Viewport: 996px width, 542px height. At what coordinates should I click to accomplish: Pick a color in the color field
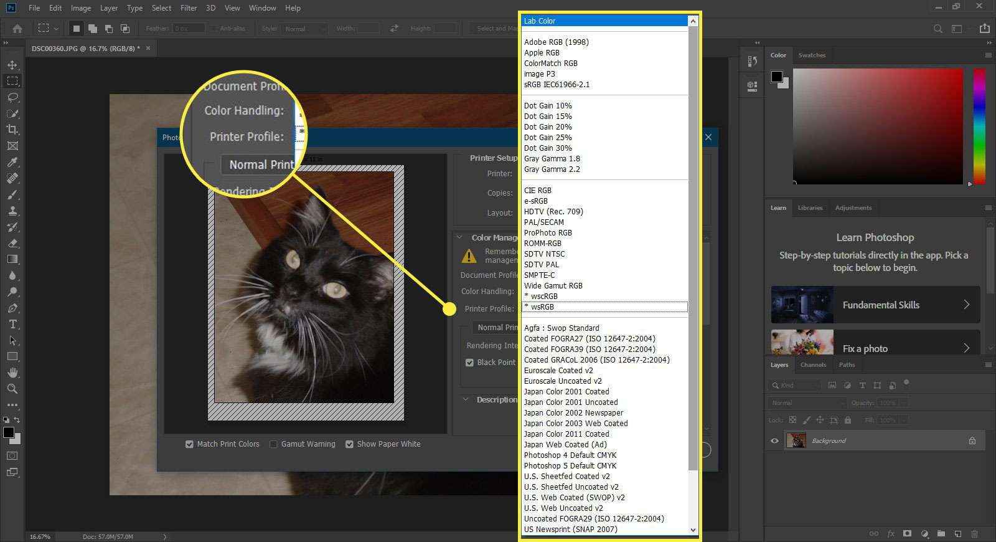pos(878,126)
